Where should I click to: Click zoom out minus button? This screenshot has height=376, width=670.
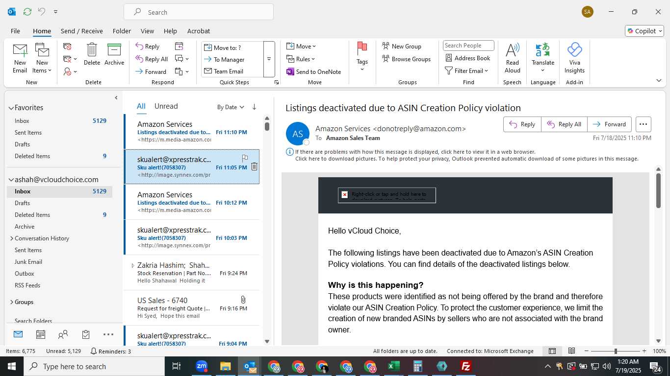587,351
